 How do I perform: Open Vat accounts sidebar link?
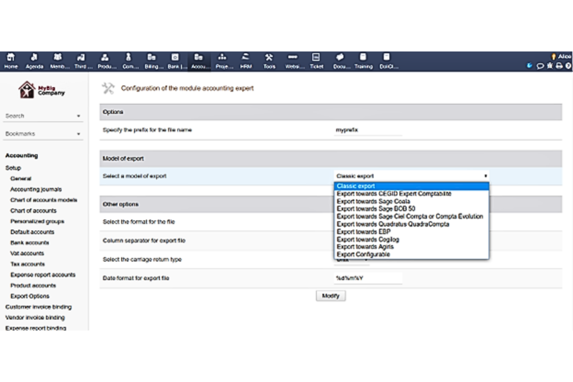coord(27,253)
